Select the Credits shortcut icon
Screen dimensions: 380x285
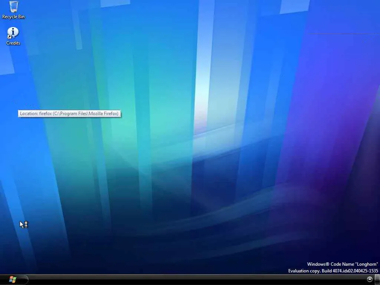(x=13, y=33)
